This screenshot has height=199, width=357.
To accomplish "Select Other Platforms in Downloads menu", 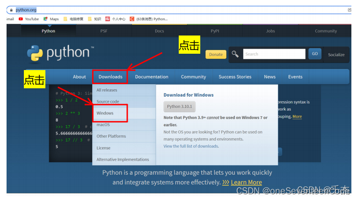I will [x=124, y=136].
